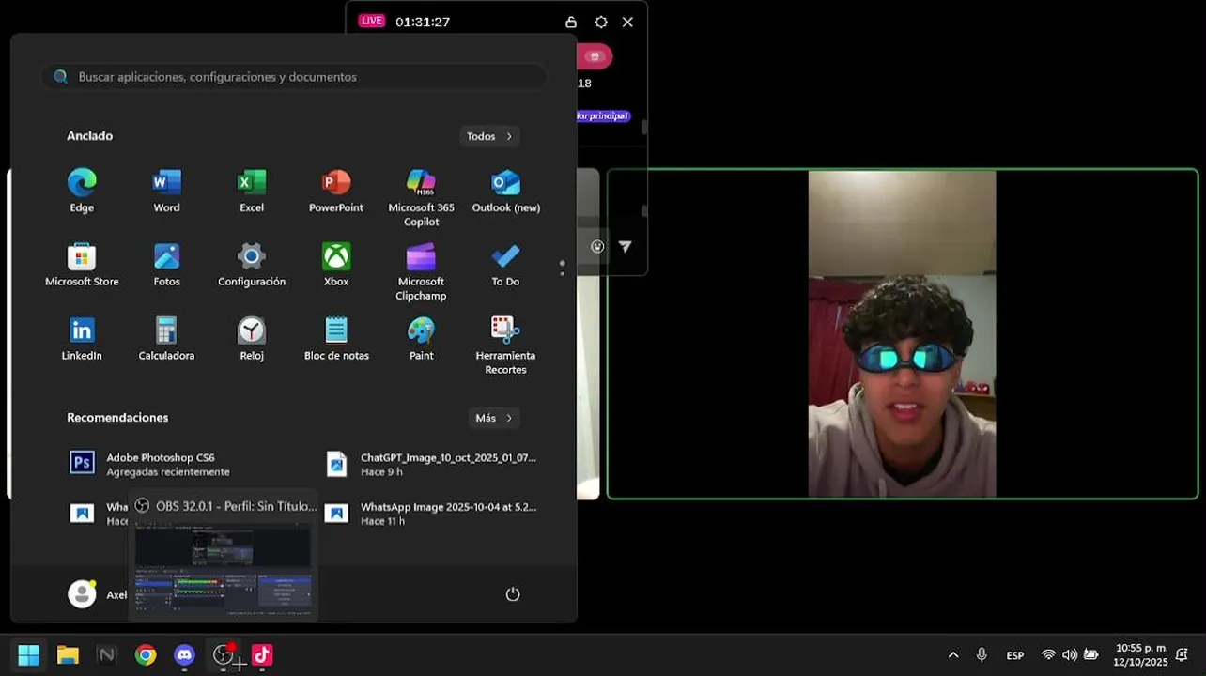The width and height of the screenshot is (1206, 676).
Task: Open the Notion icon on the taskbar
Action: point(106,654)
